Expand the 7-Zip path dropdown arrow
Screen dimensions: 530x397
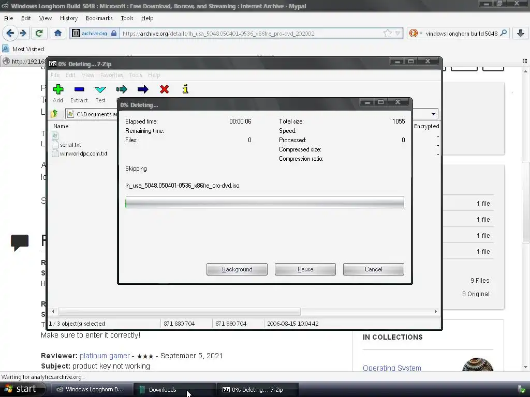[x=433, y=114]
